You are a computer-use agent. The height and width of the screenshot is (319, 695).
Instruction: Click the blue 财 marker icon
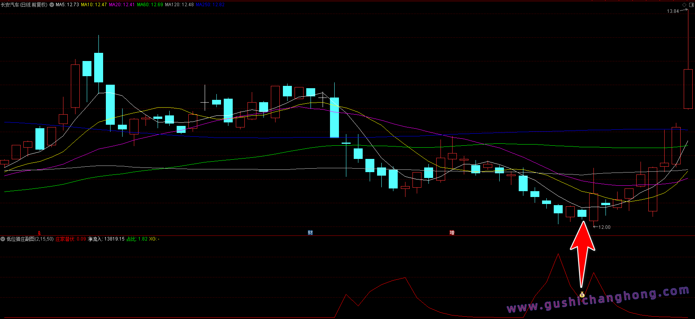click(x=310, y=233)
